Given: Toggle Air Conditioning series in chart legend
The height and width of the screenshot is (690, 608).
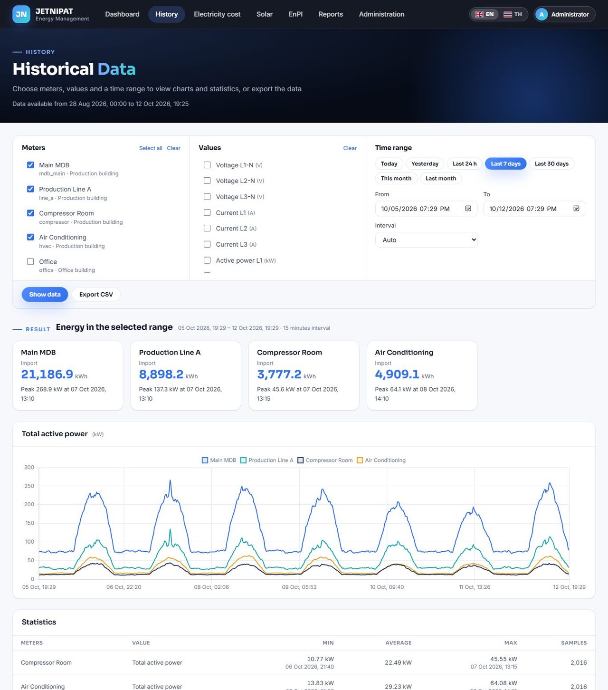Looking at the screenshot, I should [x=381, y=460].
